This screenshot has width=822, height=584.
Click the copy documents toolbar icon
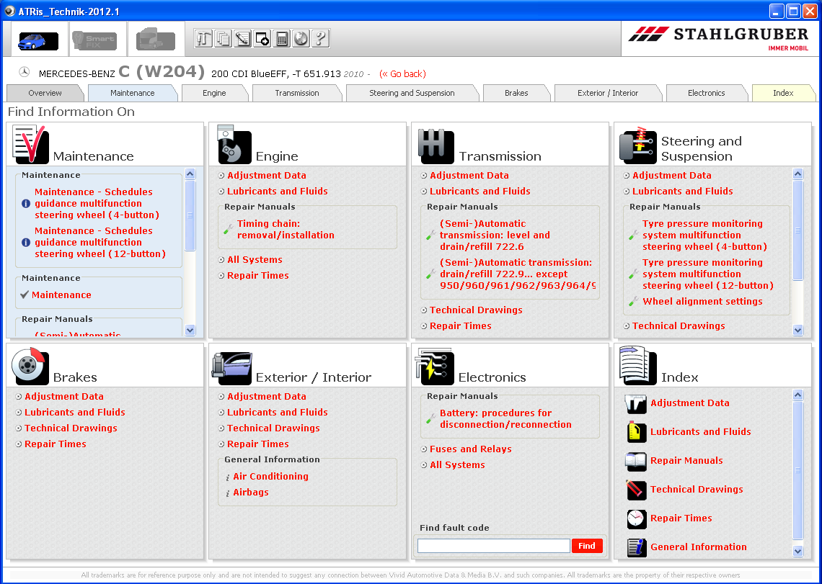click(x=224, y=39)
